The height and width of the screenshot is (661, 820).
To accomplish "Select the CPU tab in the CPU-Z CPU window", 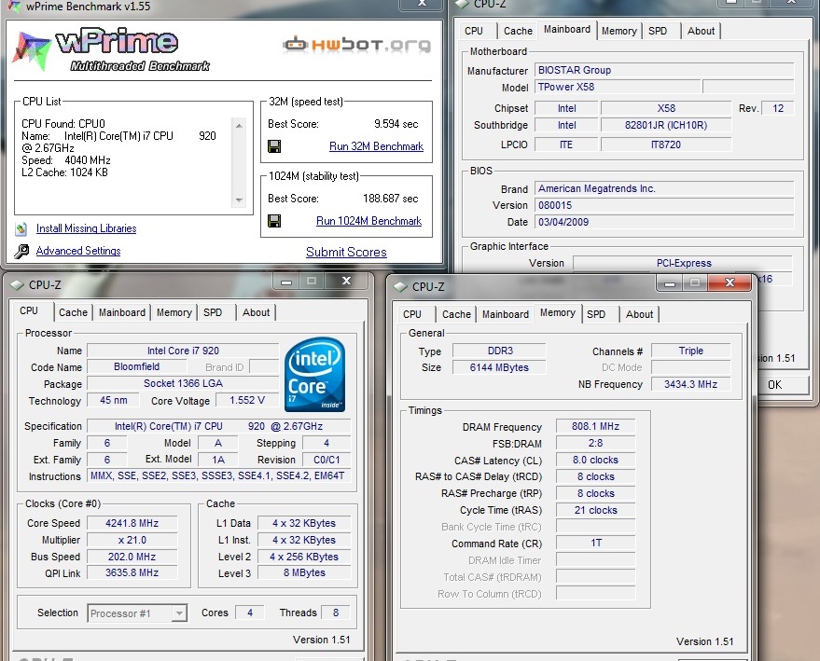I will click(x=29, y=310).
